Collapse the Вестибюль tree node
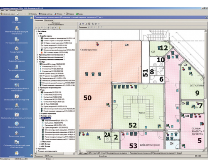The image size is (208, 167). [36, 31]
